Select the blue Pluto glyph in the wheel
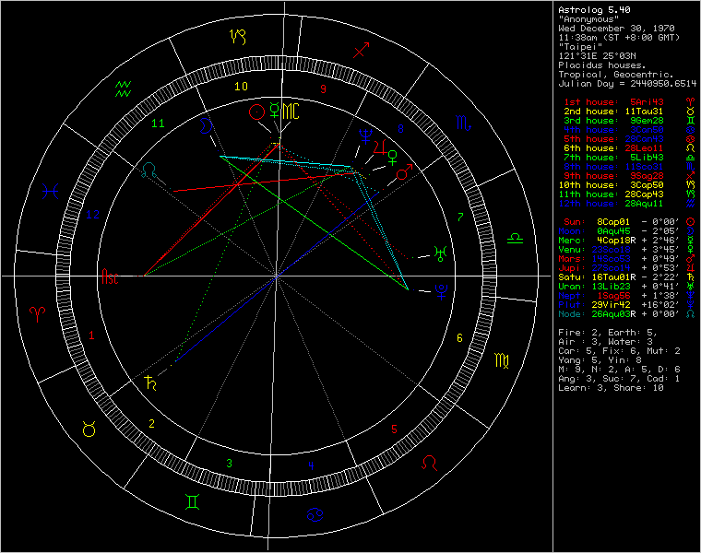Screen dimensions: 701x553 click(x=442, y=291)
